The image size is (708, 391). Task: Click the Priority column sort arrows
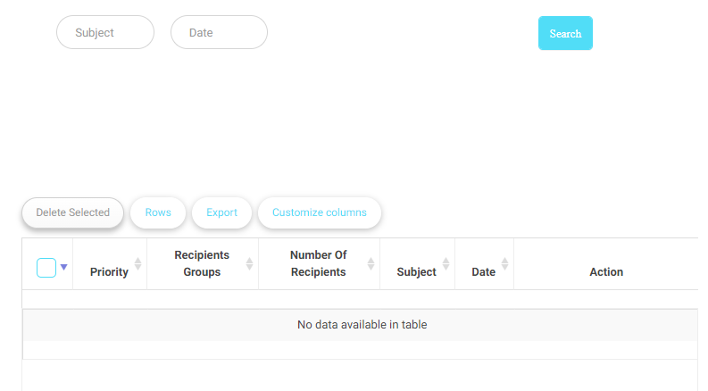[x=137, y=264]
